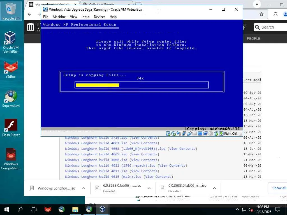Screen dimensions: 287x215
Task: Bookmark this page with the star icon
Action: pos(261,14)
